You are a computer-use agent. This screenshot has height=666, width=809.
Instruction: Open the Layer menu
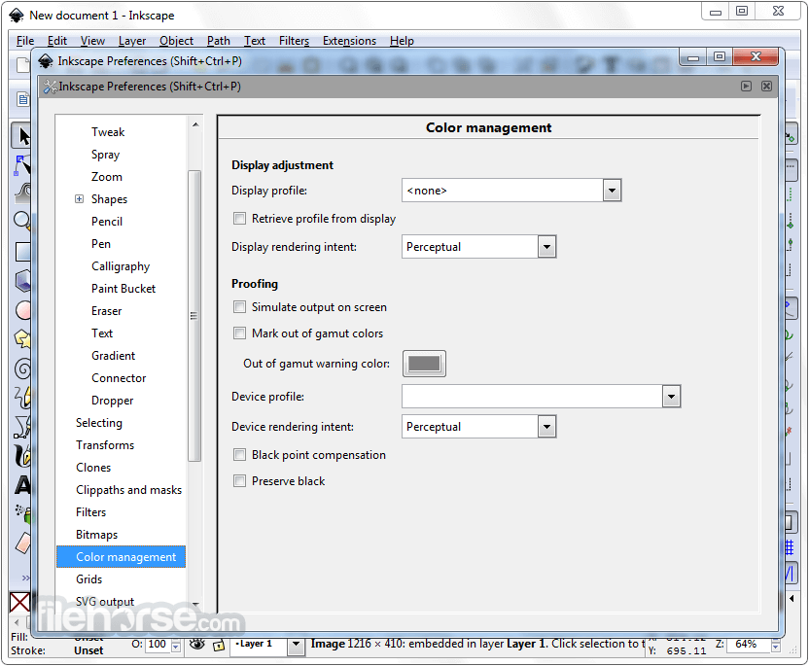(x=132, y=41)
